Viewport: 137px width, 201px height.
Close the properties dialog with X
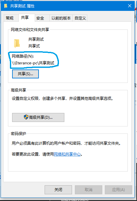130,6
